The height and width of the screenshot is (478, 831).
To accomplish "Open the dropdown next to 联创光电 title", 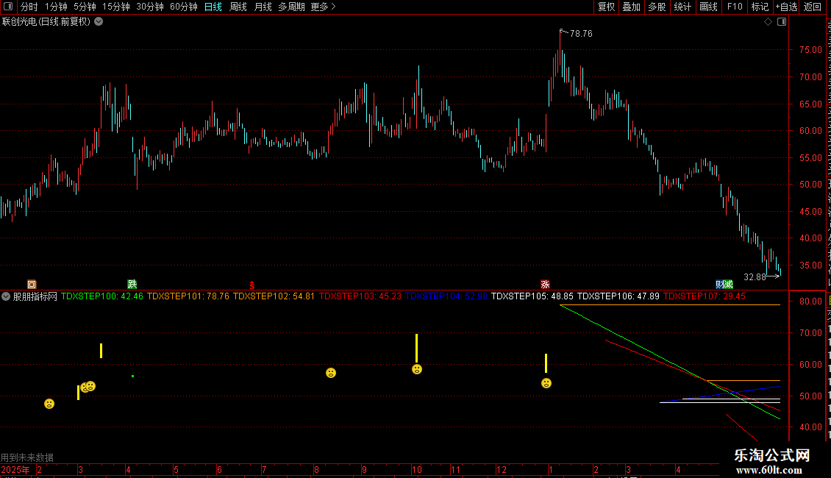I will click(99, 22).
